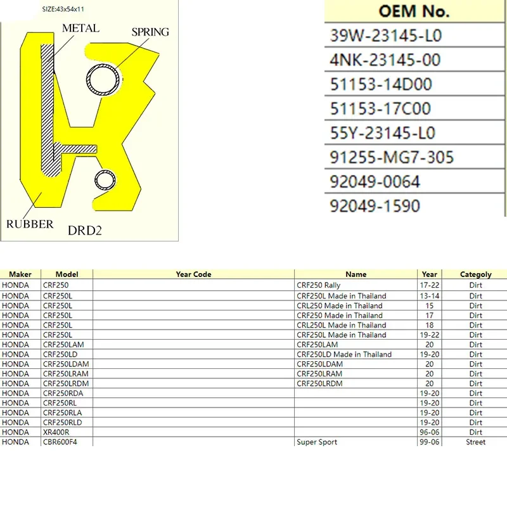Select the CRF250 model cell
Viewport: 507px width, 507px height.
(67, 285)
